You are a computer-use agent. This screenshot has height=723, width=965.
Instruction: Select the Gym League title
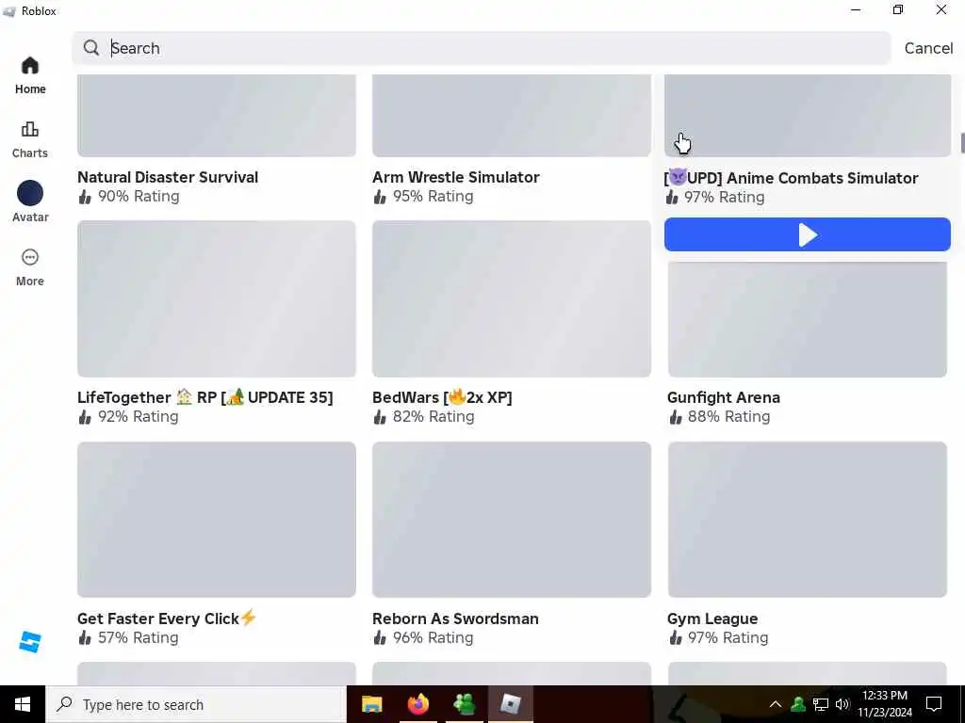click(712, 619)
